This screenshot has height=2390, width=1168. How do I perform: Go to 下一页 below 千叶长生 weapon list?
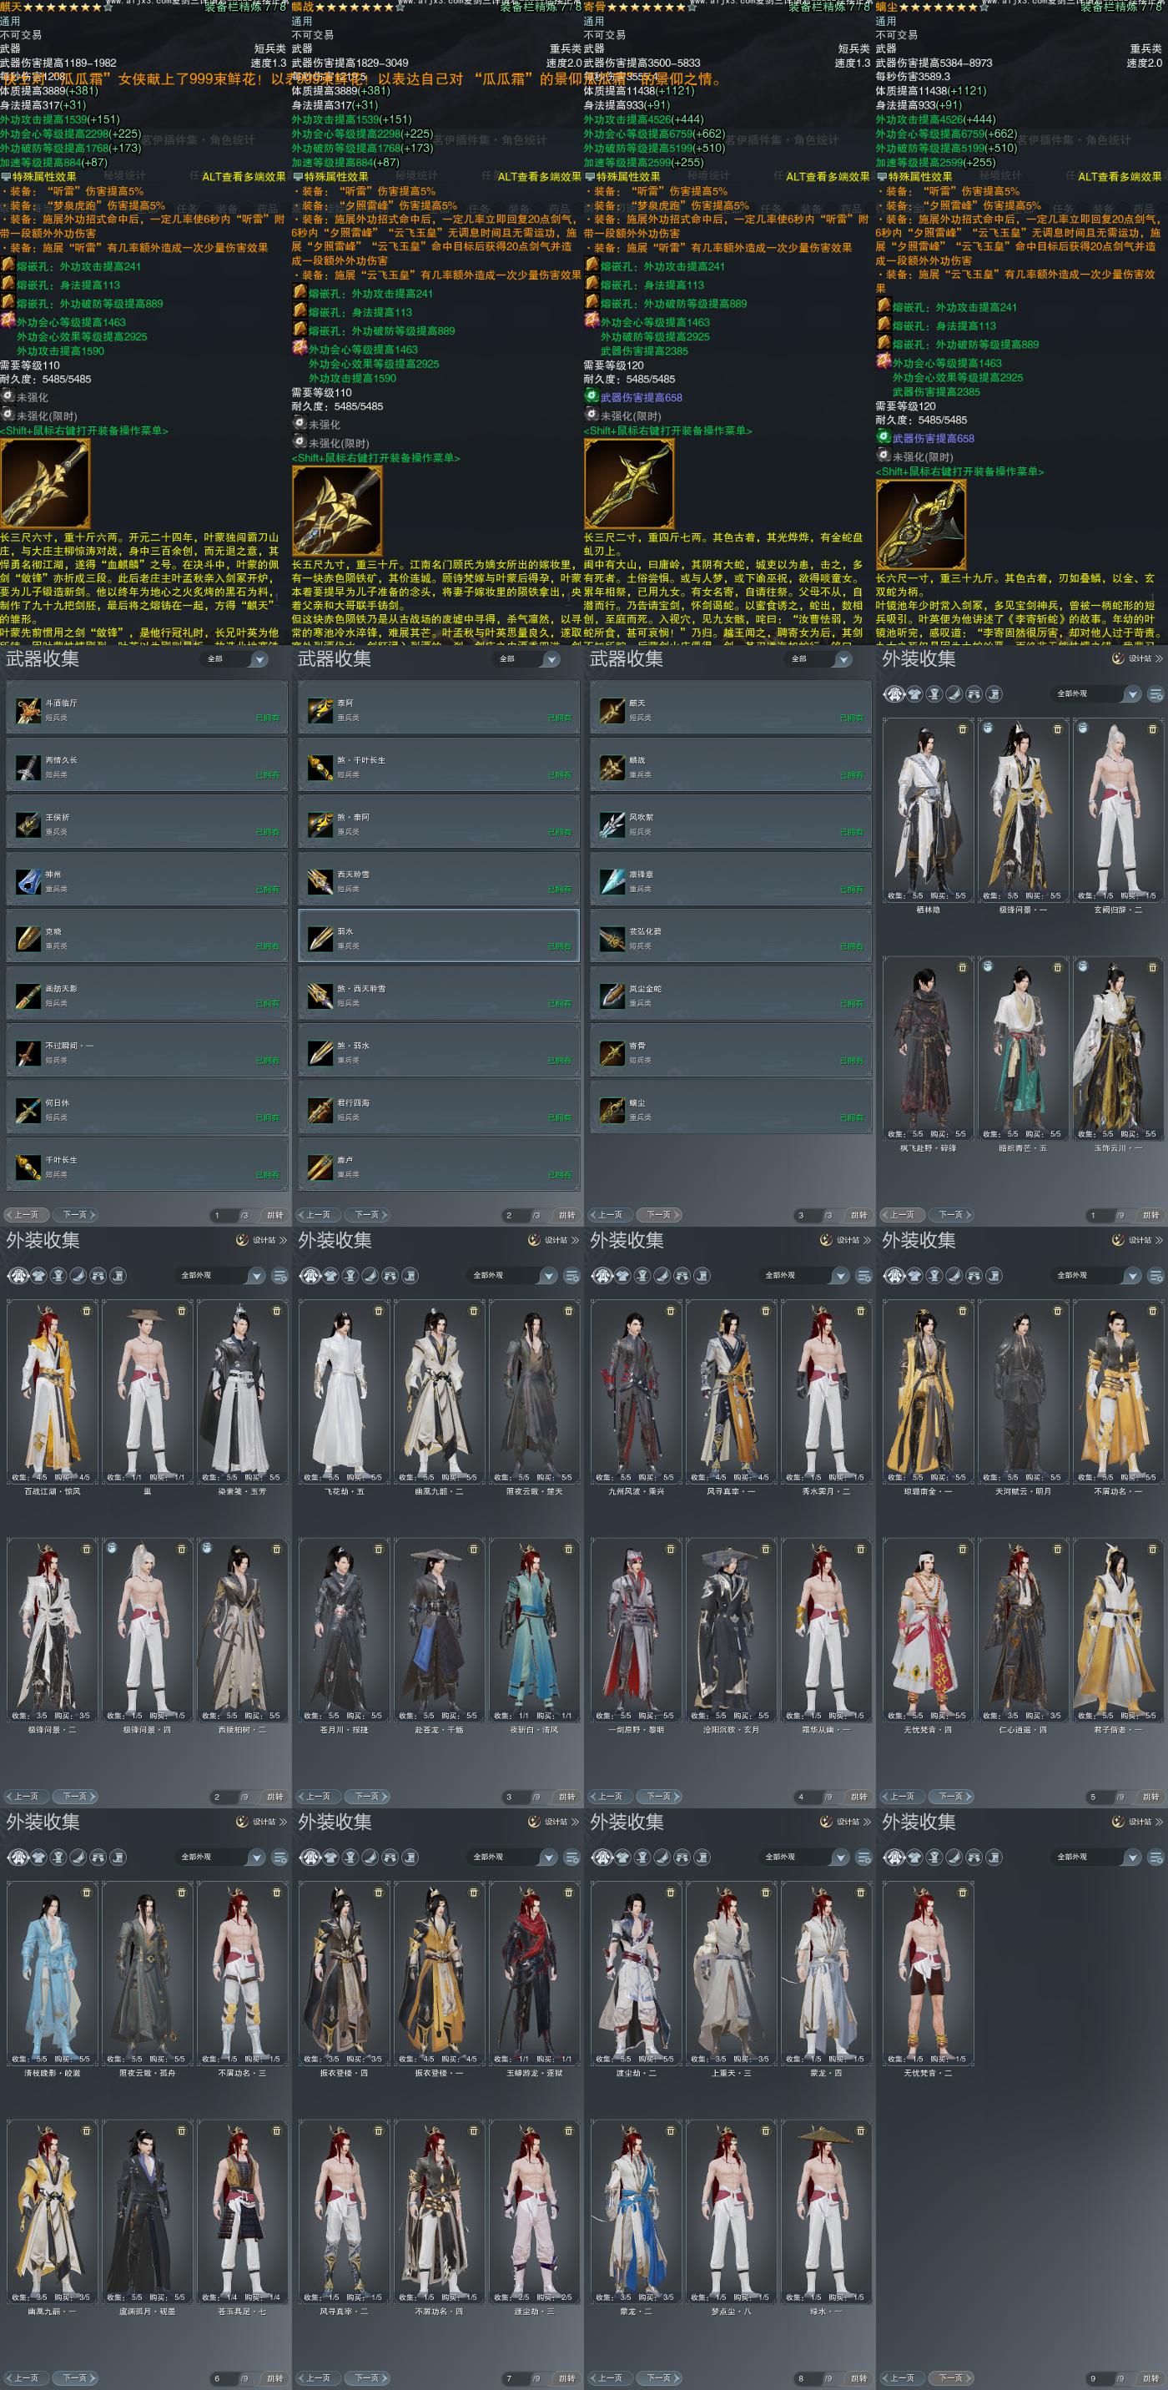click(x=75, y=1214)
